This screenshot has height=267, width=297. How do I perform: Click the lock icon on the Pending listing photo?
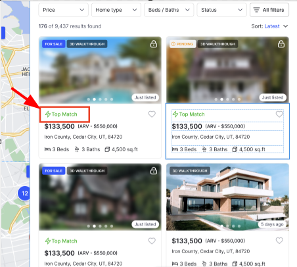pyautogui.click(x=281, y=44)
